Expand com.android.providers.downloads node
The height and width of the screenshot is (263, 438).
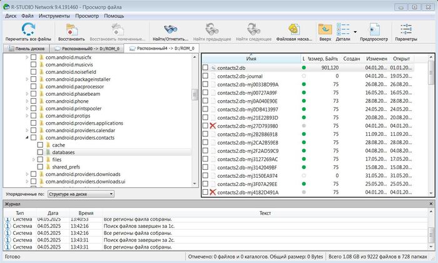tap(27, 174)
